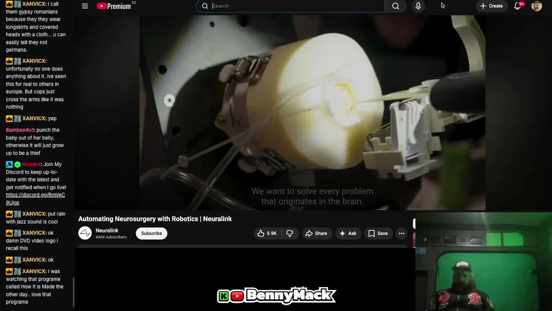Subscribe to the Neuralink channel

[x=151, y=233]
